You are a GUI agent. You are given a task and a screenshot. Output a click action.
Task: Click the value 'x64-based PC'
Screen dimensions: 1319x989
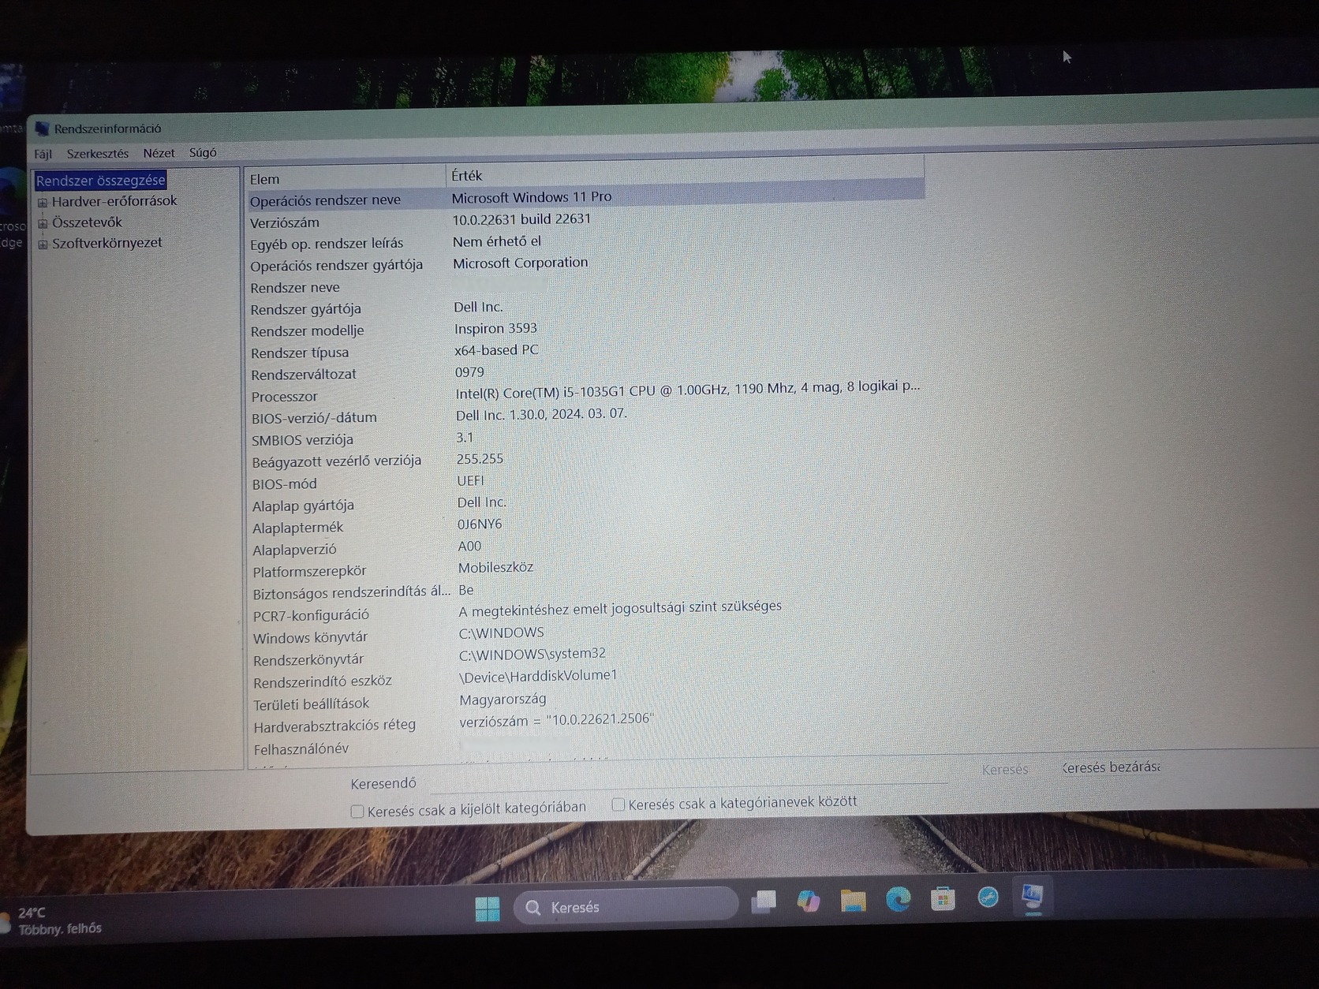pyautogui.click(x=496, y=350)
